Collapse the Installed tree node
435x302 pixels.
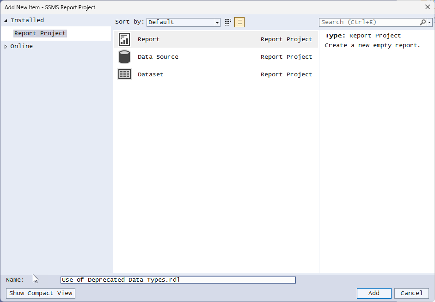tap(6, 20)
